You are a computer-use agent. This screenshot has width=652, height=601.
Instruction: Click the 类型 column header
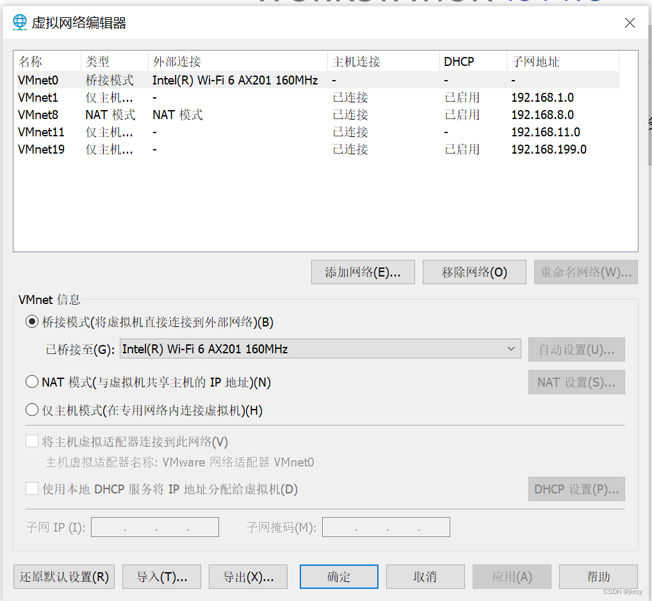pos(115,61)
